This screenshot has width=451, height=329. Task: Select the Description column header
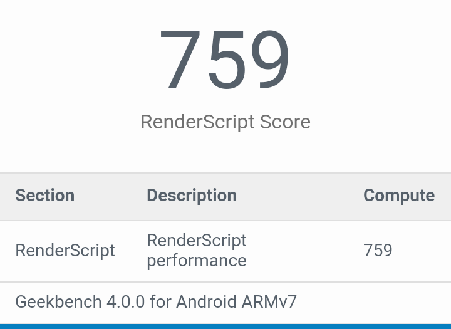tap(192, 196)
